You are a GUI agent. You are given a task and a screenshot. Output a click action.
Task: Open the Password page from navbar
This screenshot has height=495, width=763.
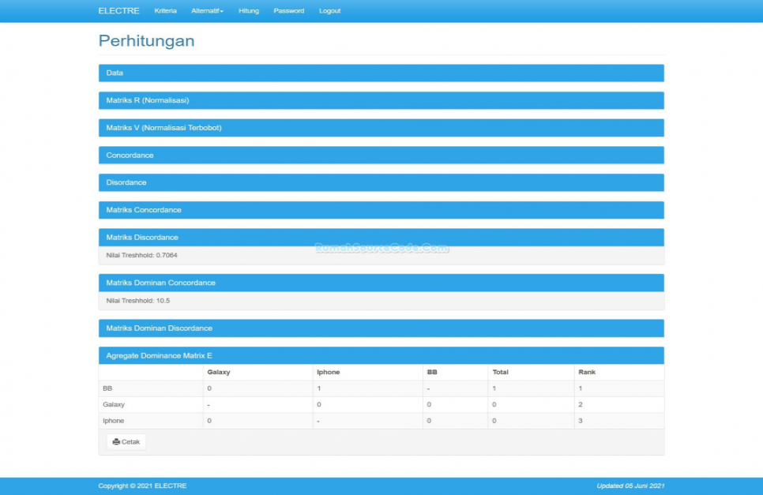[289, 10]
